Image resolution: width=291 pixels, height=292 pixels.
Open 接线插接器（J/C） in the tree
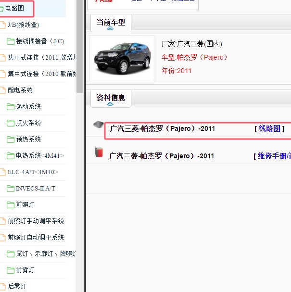(40, 41)
